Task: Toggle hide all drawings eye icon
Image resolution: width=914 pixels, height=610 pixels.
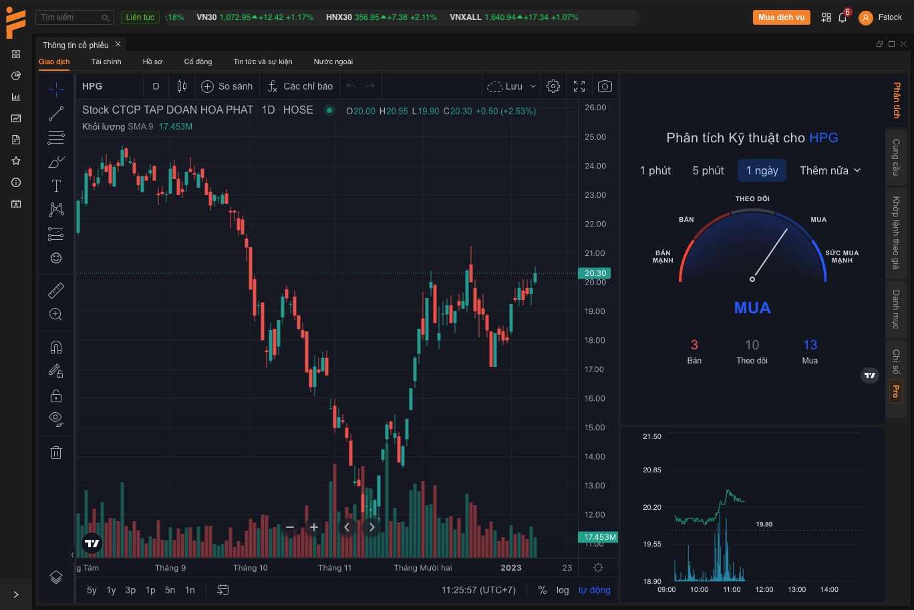Action: (56, 419)
